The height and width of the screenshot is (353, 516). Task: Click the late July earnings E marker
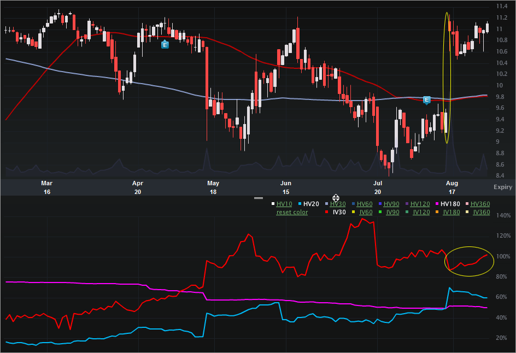tap(426, 100)
